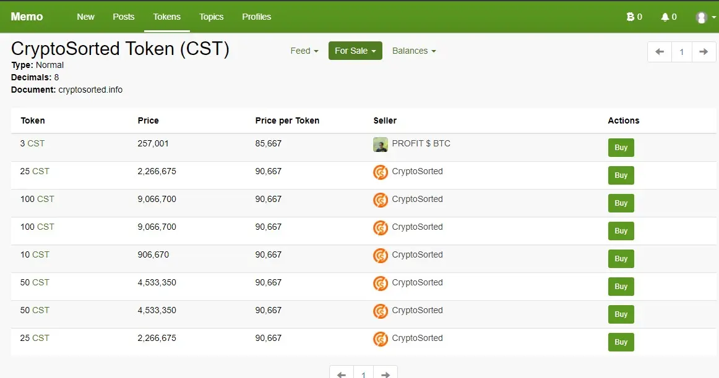Expand the Feed dropdown
Image resolution: width=719 pixels, height=378 pixels.
[x=304, y=51]
